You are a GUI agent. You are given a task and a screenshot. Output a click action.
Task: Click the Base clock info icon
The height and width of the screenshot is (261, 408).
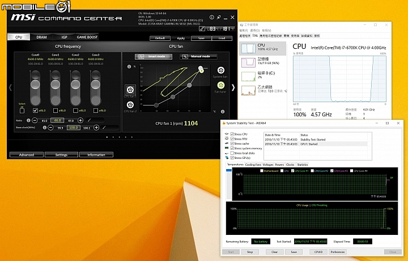[x=45, y=128]
